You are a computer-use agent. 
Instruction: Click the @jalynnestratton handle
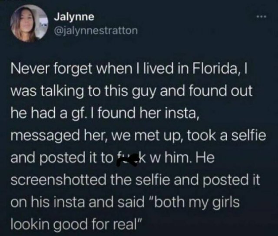point(96,31)
